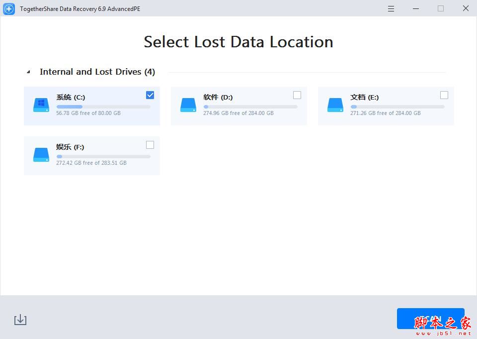Select the 272.42 GB free drive card

tap(92, 155)
